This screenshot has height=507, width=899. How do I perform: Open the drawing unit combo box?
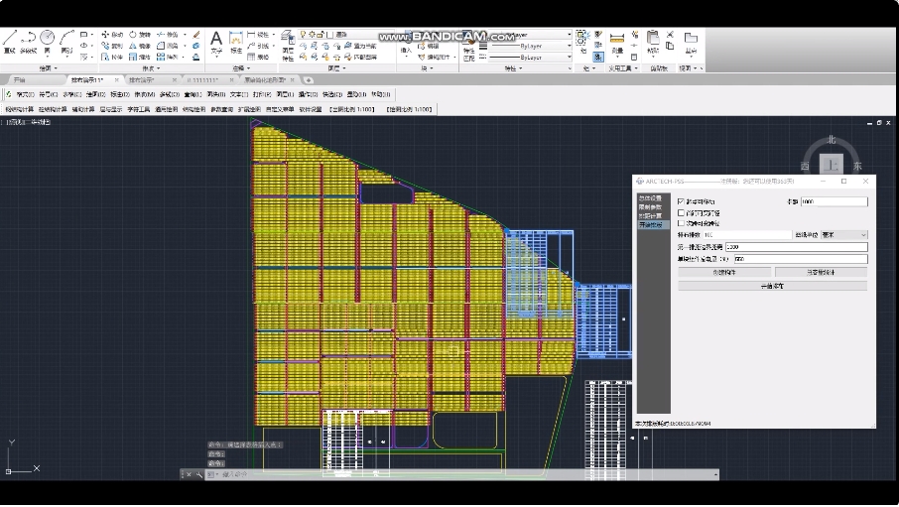pyautogui.click(x=843, y=235)
